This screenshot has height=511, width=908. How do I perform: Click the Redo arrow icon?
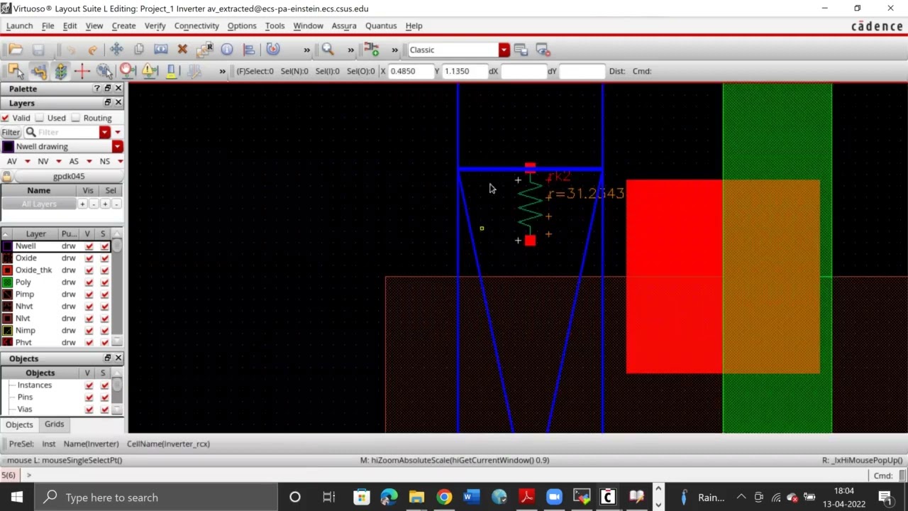click(x=93, y=50)
